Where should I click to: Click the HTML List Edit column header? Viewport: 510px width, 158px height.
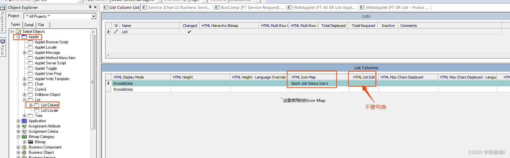pos(364,77)
